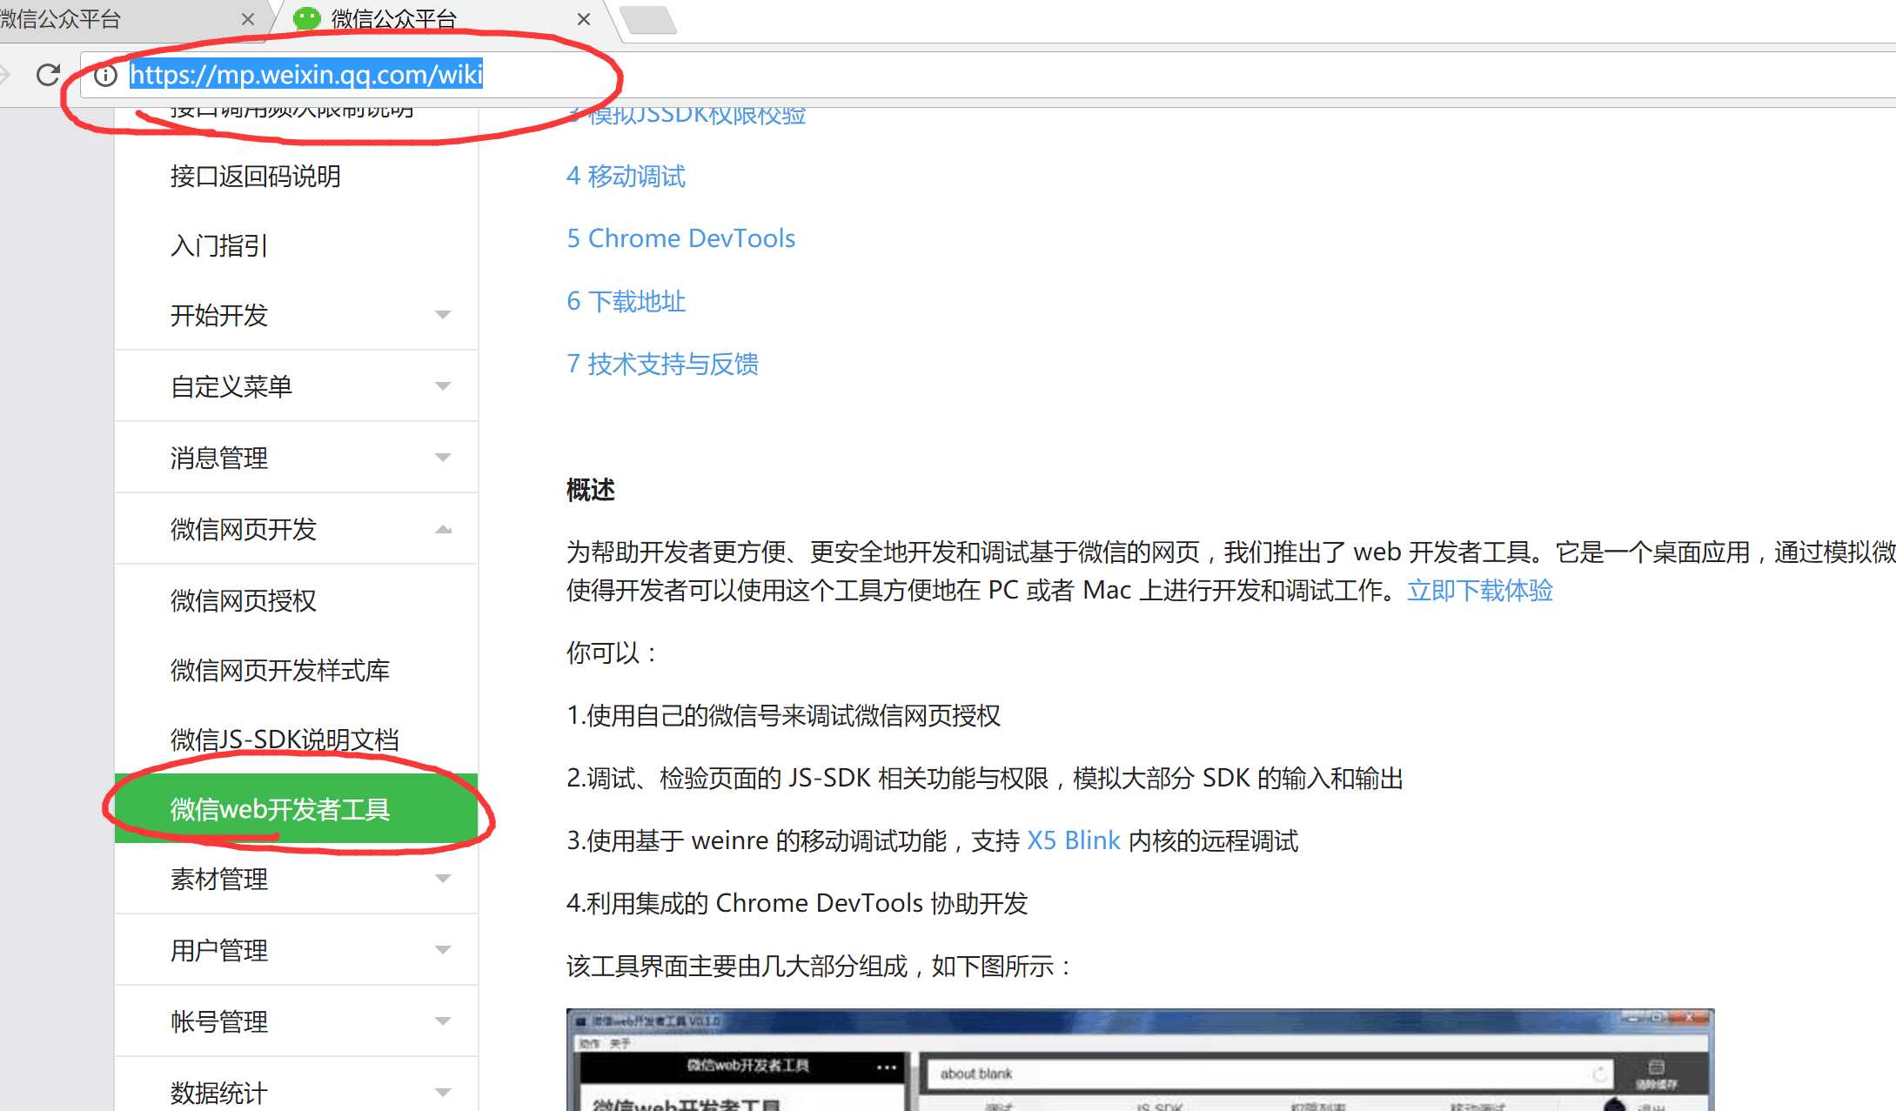Reload the page with the refresh icon
Image resolution: width=1896 pixels, height=1111 pixels.
point(49,75)
